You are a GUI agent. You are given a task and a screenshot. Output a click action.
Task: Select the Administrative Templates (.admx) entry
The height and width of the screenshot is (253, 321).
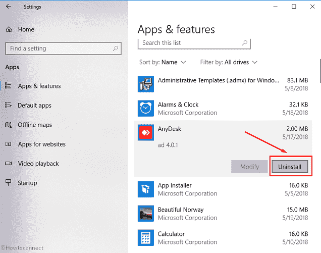tap(218, 80)
